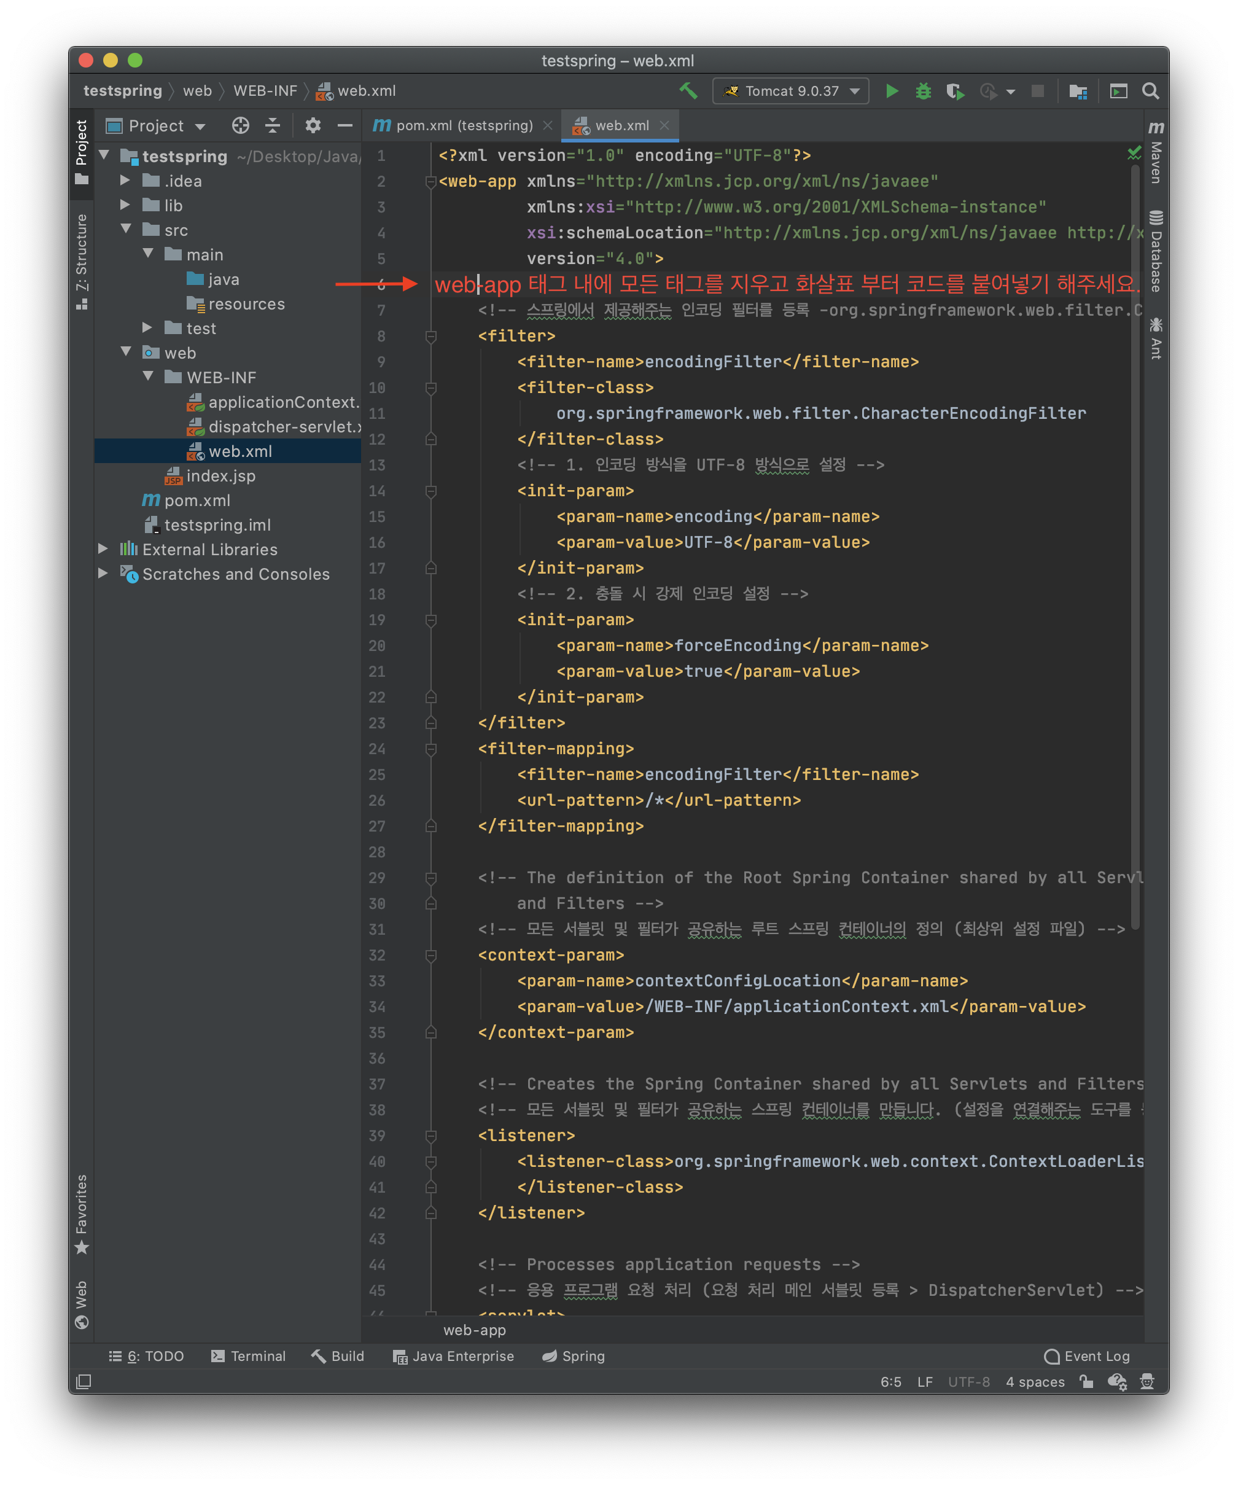
Task: Collapse the filter tag fold marker on line 8
Action: (430, 337)
